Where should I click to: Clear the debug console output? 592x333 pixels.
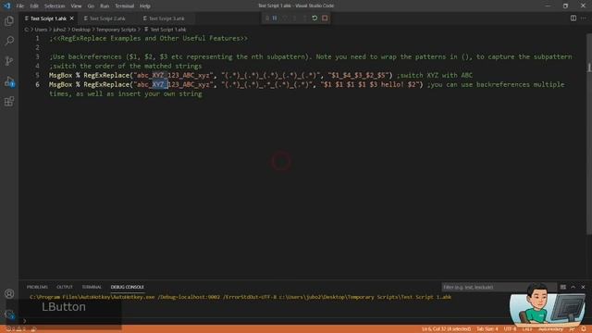point(563,287)
